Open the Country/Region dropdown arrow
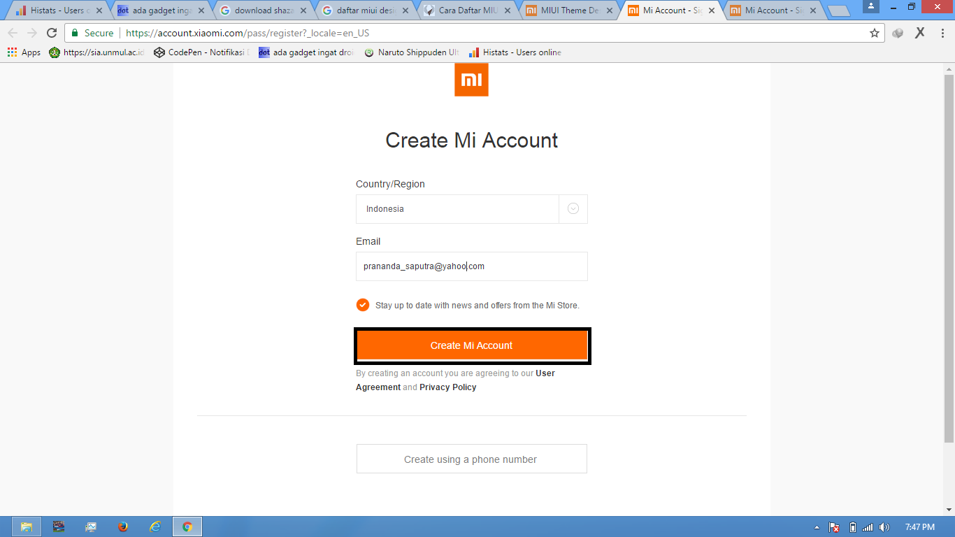The image size is (955, 537). pos(573,208)
